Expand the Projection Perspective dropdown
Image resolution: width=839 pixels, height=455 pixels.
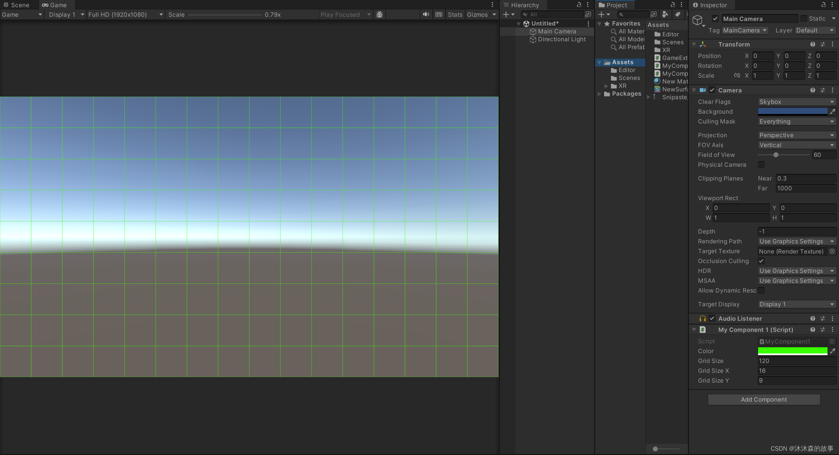coord(796,135)
